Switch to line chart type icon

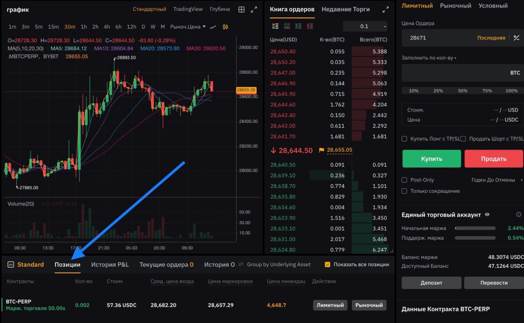pyautogui.click(x=213, y=27)
